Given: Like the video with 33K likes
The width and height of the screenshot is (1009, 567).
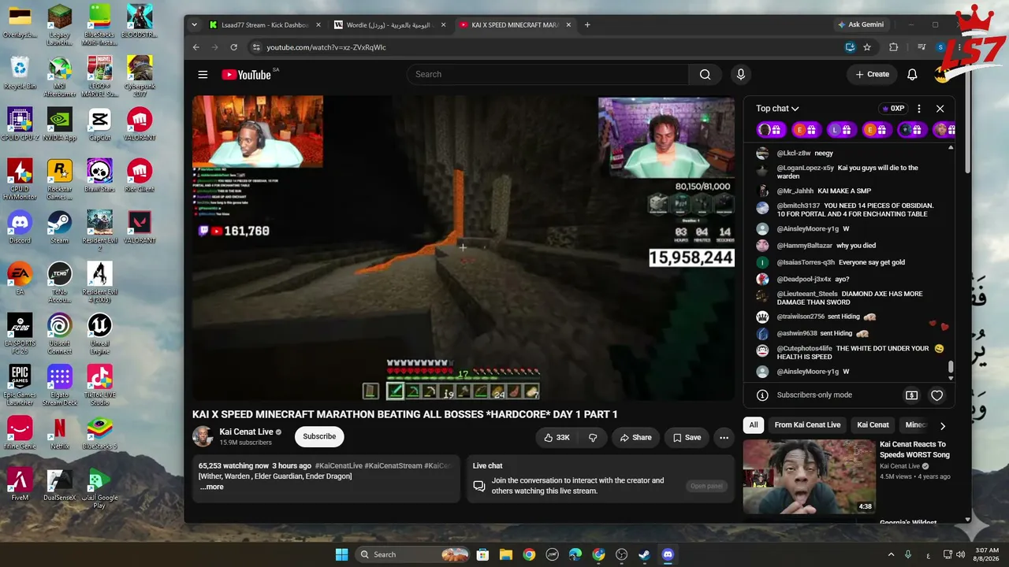Looking at the screenshot, I should (x=557, y=438).
